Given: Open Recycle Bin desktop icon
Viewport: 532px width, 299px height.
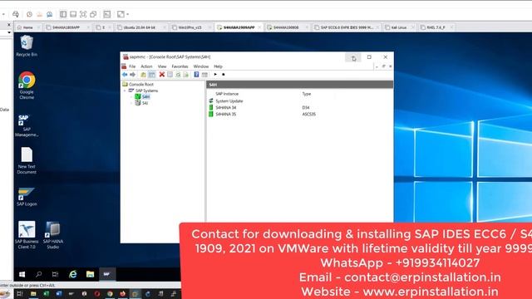Looking at the screenshot, I should click(x=27, y=47).
